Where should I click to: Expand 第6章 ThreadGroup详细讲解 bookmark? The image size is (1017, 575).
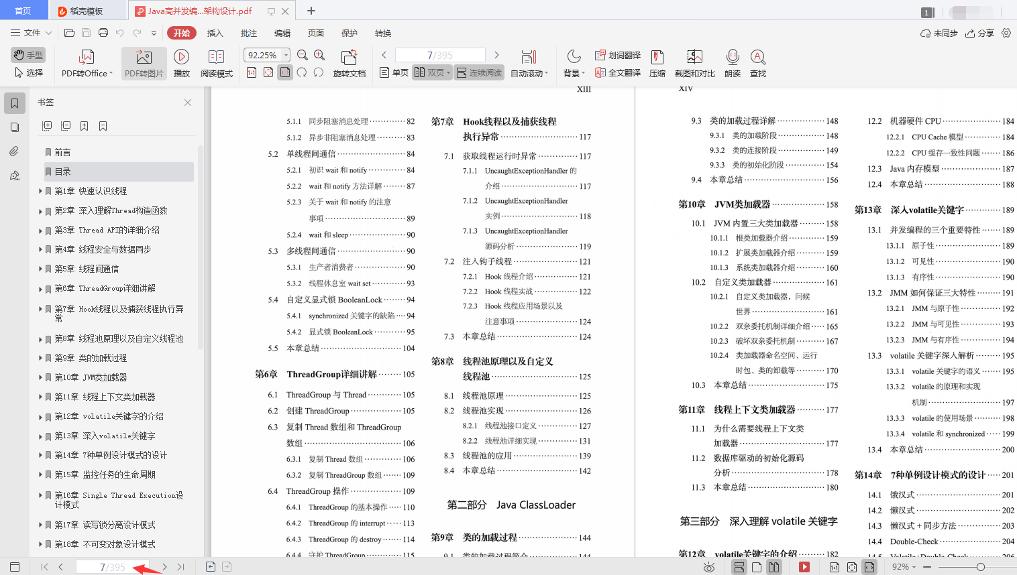point(40,288)
